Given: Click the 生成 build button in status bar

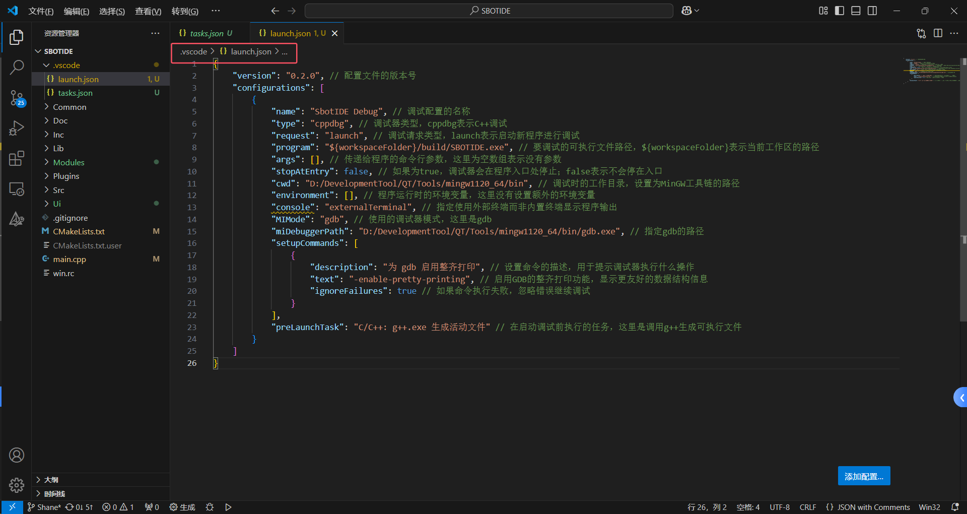Looking at the screenshot, I should tap(182, 507).
